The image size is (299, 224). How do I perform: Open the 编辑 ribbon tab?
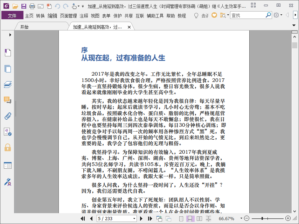click(52, 16)
